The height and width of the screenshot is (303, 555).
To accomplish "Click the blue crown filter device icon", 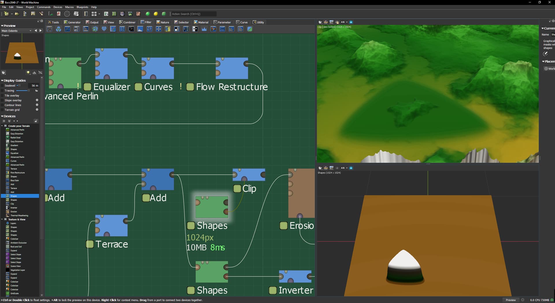I will (x=204, y=29).
